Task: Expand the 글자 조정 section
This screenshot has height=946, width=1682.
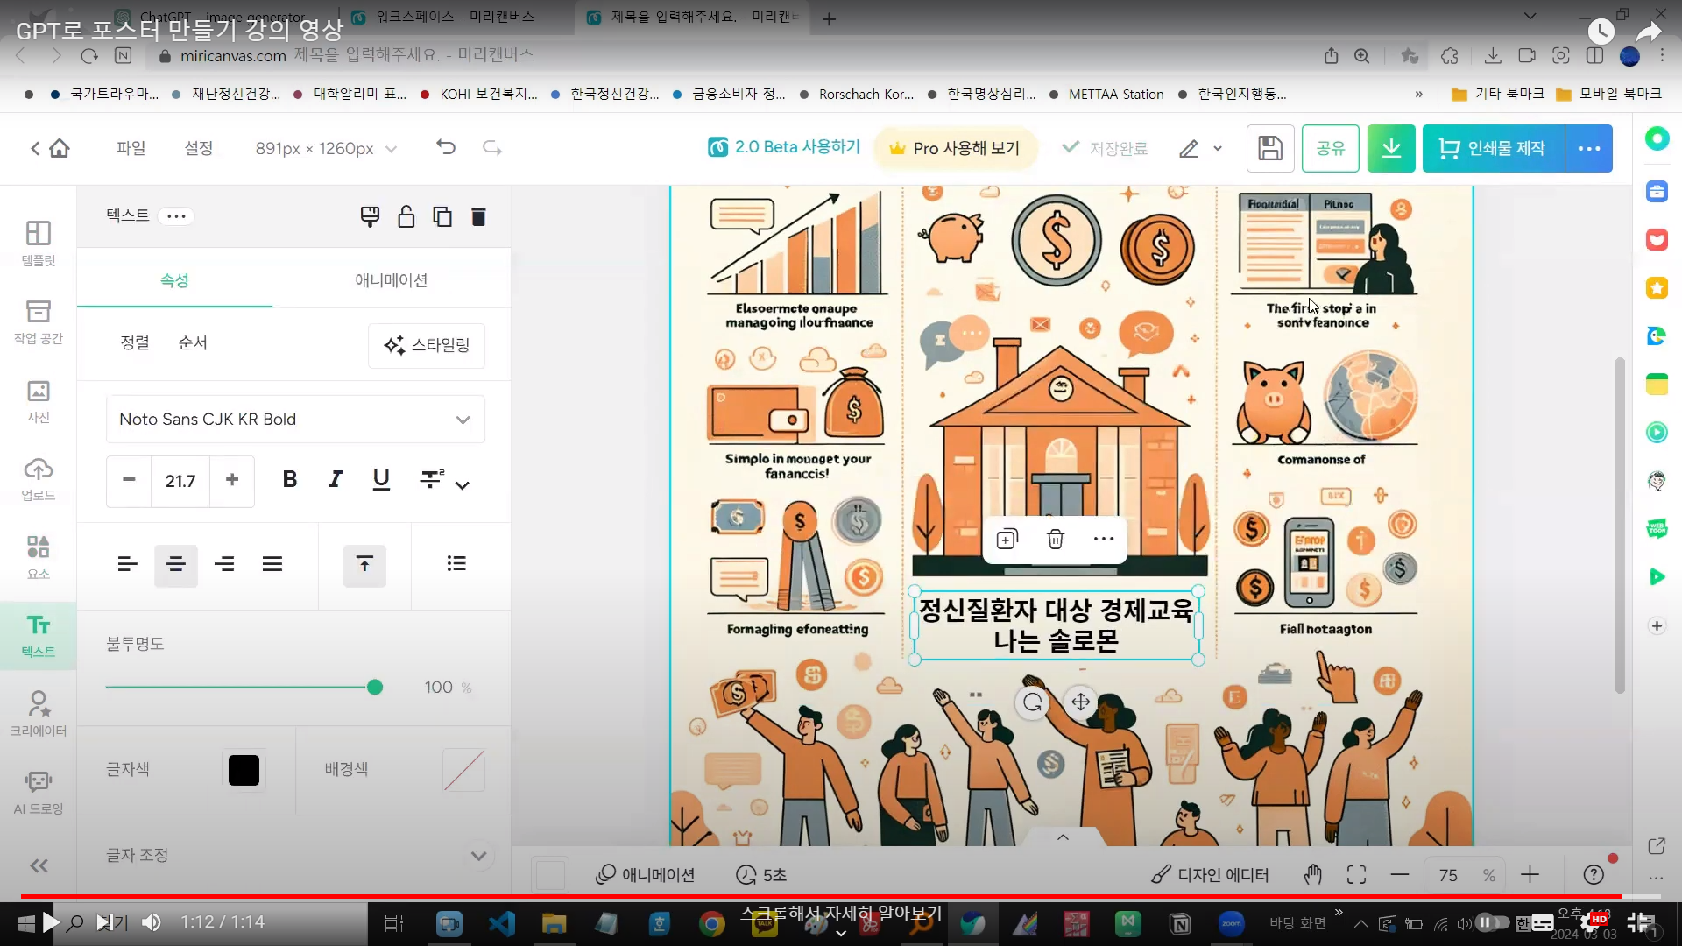Action: tap(478, 855)
